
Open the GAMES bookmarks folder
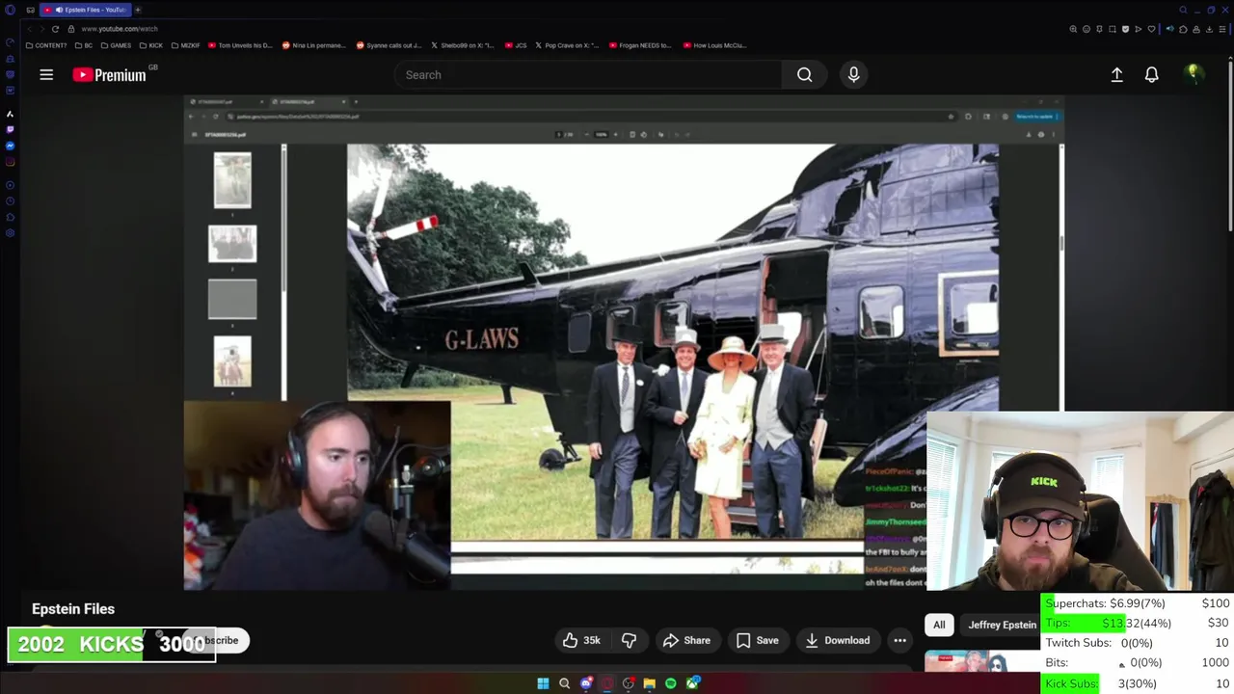pos(116,45)
